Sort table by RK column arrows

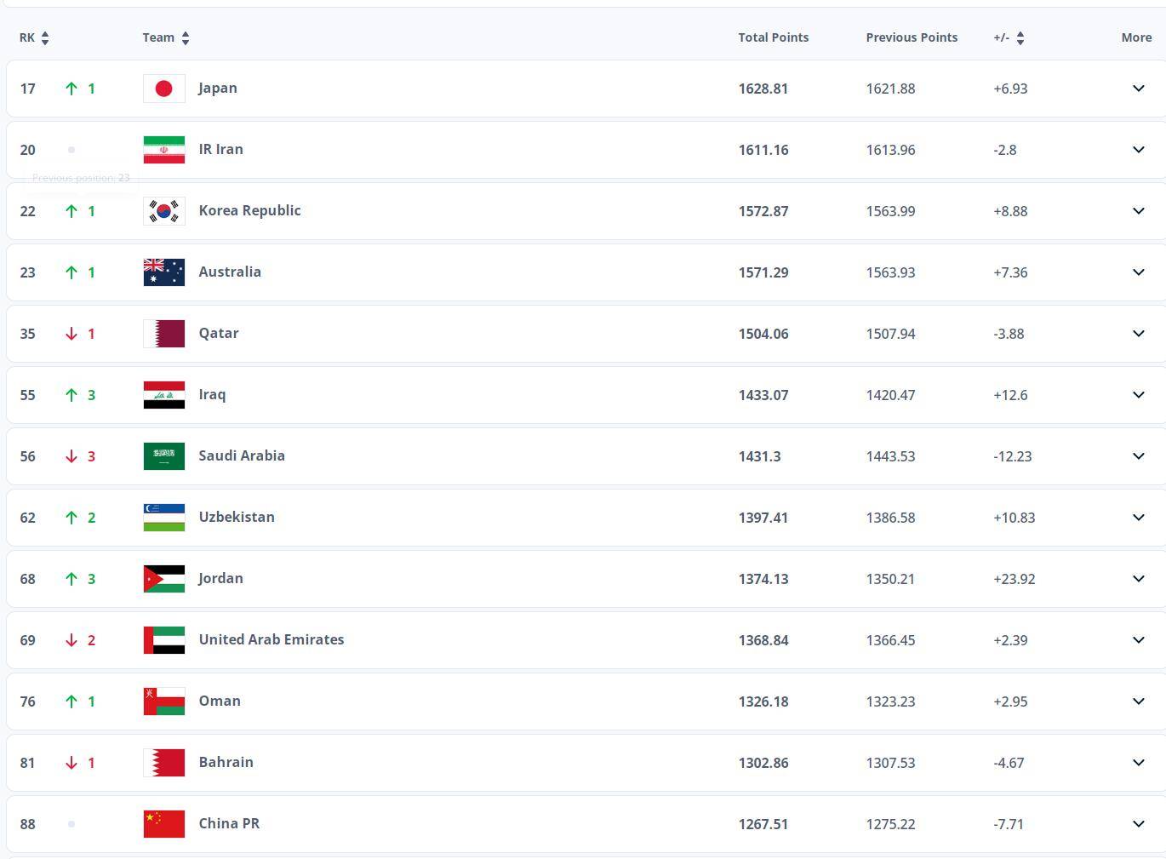point(45,37)
